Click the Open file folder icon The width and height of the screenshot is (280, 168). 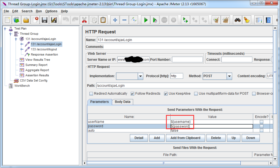click(26, 20)
